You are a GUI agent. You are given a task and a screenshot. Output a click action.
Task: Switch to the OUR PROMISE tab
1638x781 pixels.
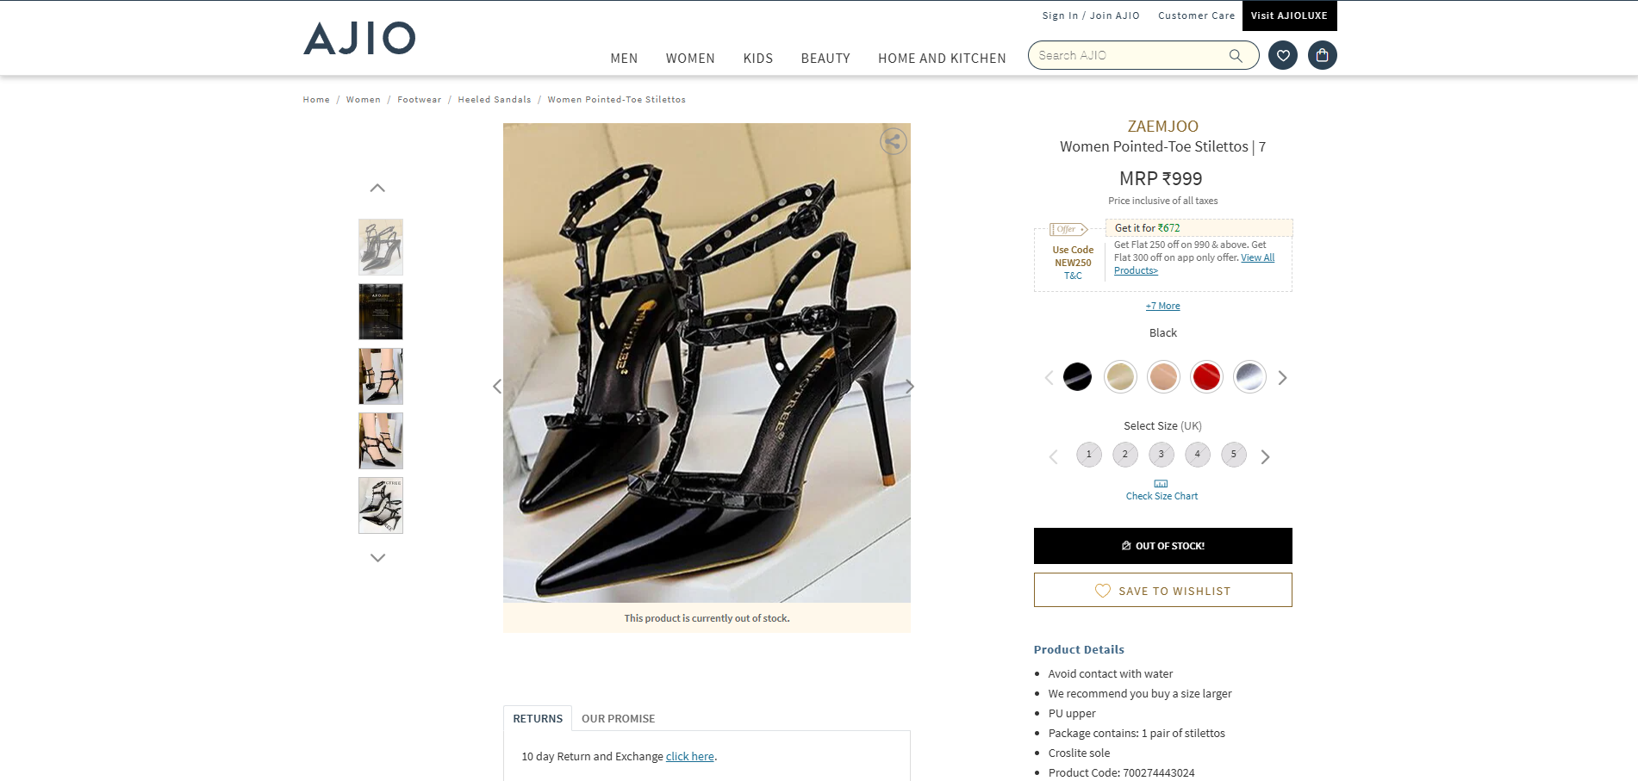(618, 719)
